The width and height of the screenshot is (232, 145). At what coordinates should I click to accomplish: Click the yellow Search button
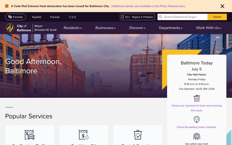[x=217, y=17]
